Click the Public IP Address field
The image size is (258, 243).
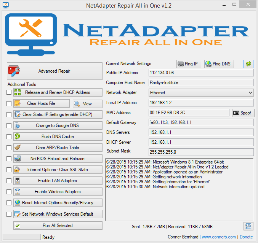click(x=201, y=73)
